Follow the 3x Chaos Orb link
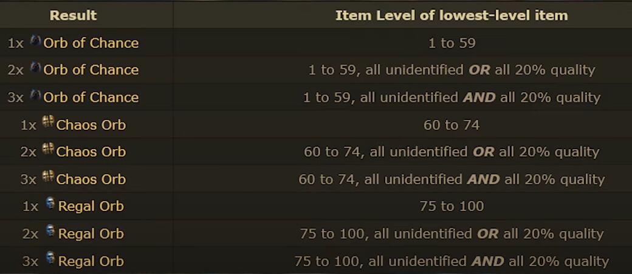Image resolution: width=632 pixels, height=274 pixels. pyautogui.click(x=91, y=179)
